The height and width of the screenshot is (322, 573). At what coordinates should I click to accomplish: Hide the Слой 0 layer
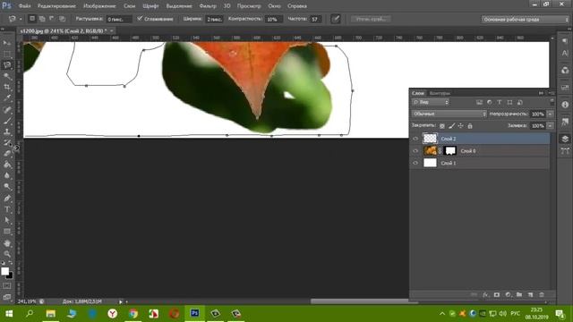[415, 151]
